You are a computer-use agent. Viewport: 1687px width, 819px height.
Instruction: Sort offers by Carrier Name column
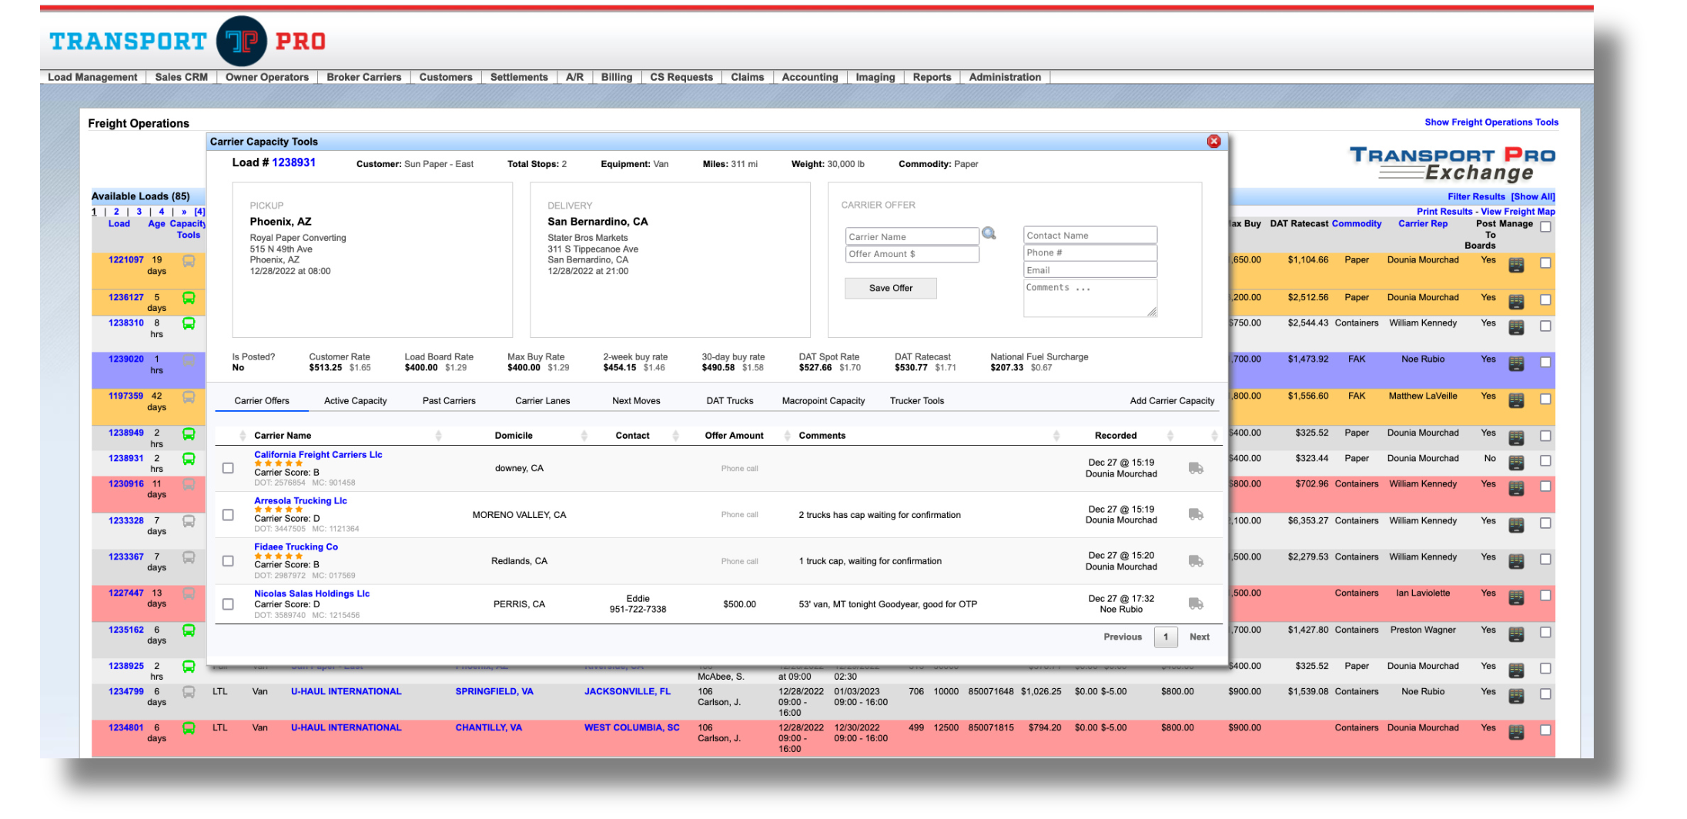tap(283, 436)
